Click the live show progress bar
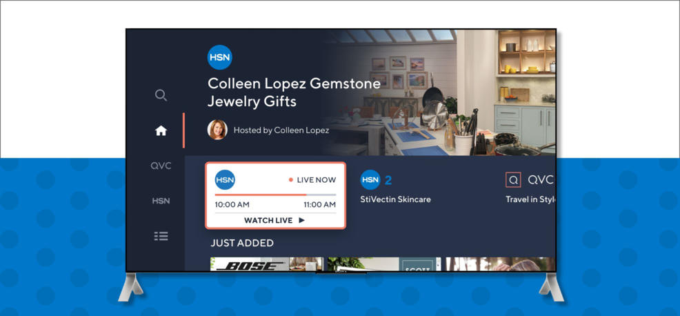 point(275,195)
